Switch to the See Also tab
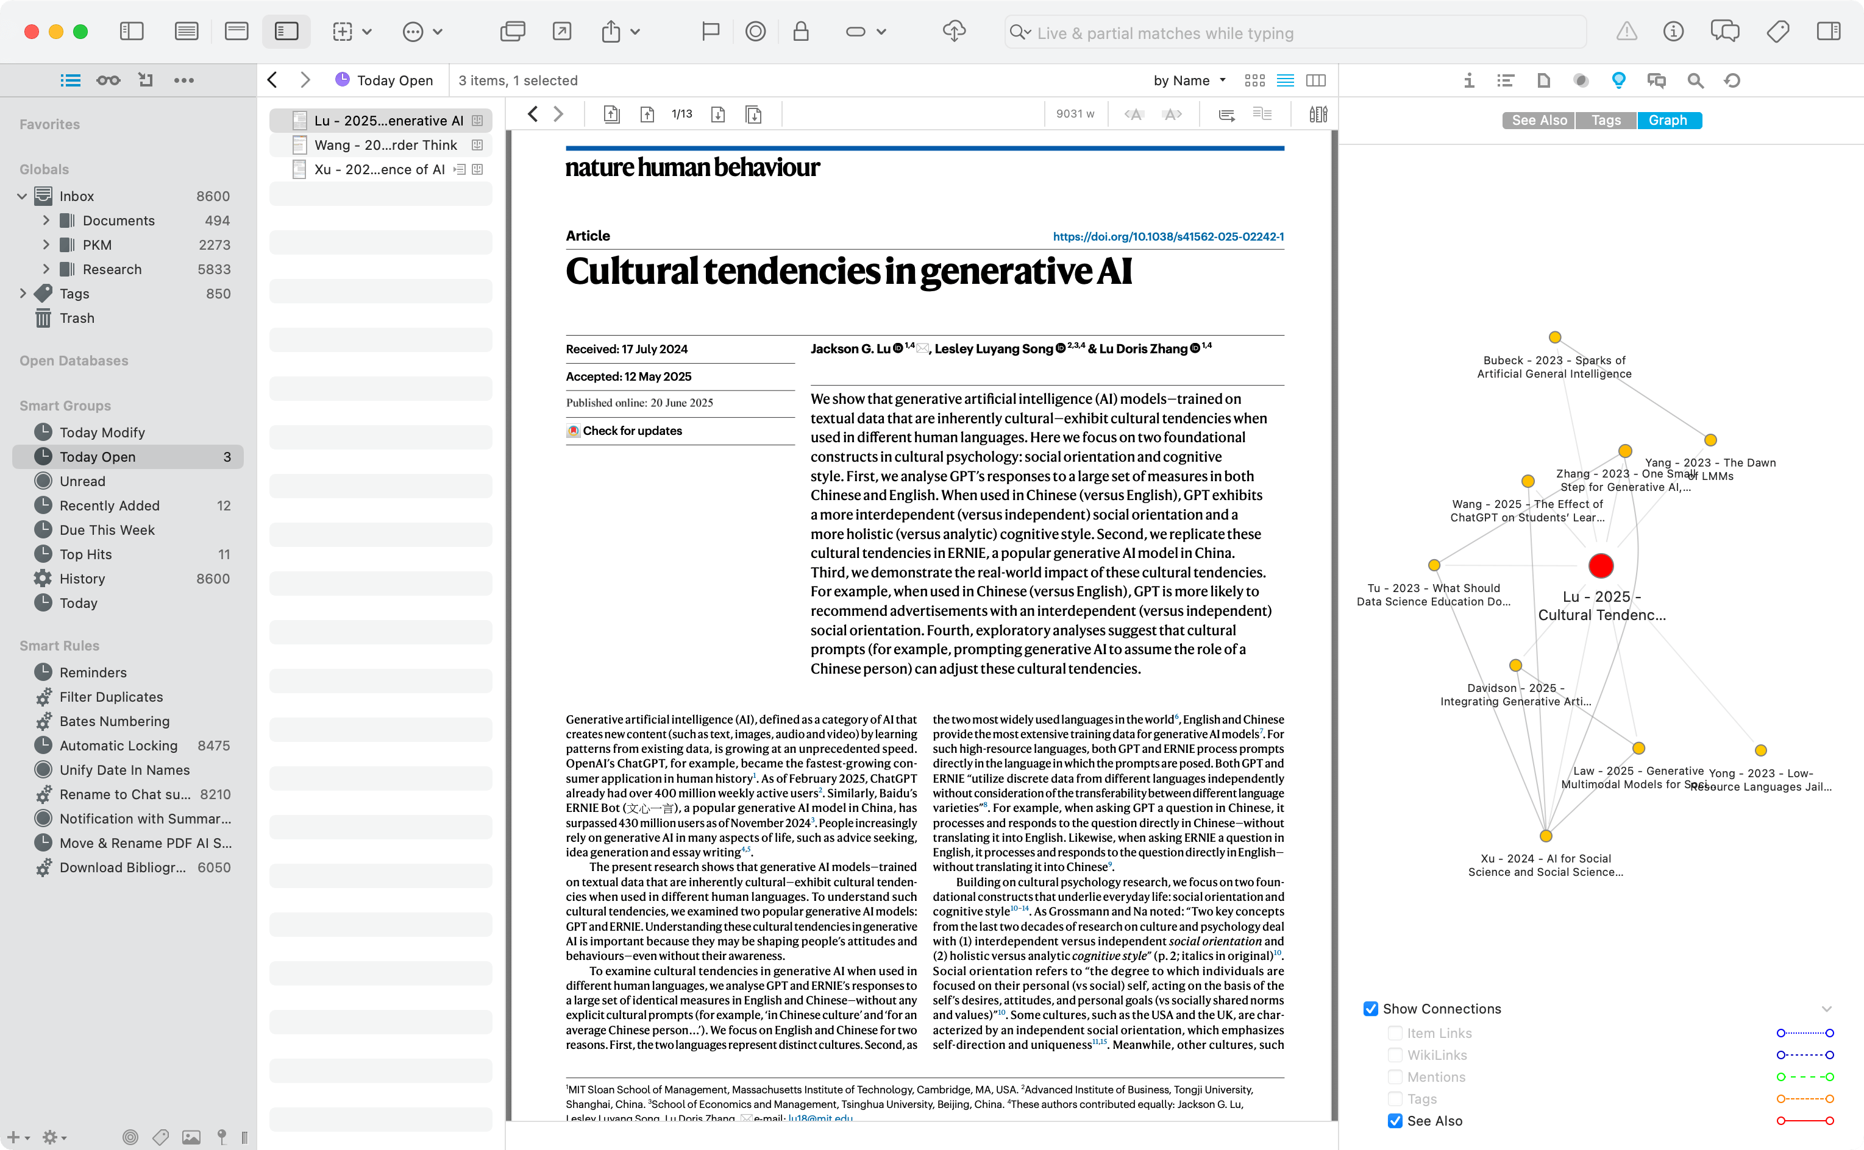 [1539, 120]
